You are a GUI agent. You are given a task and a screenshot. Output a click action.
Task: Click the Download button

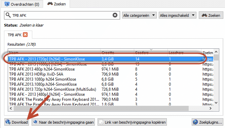click(x=16, y=122)
